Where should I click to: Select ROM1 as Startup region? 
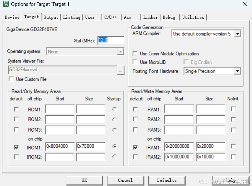pos(114,109)
